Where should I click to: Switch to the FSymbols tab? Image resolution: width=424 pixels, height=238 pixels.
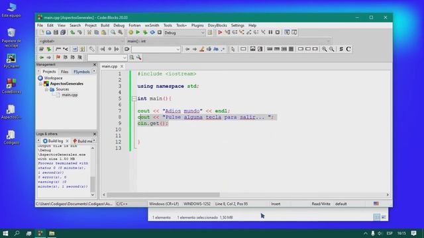pyautogui.click(x=81, y=72)
